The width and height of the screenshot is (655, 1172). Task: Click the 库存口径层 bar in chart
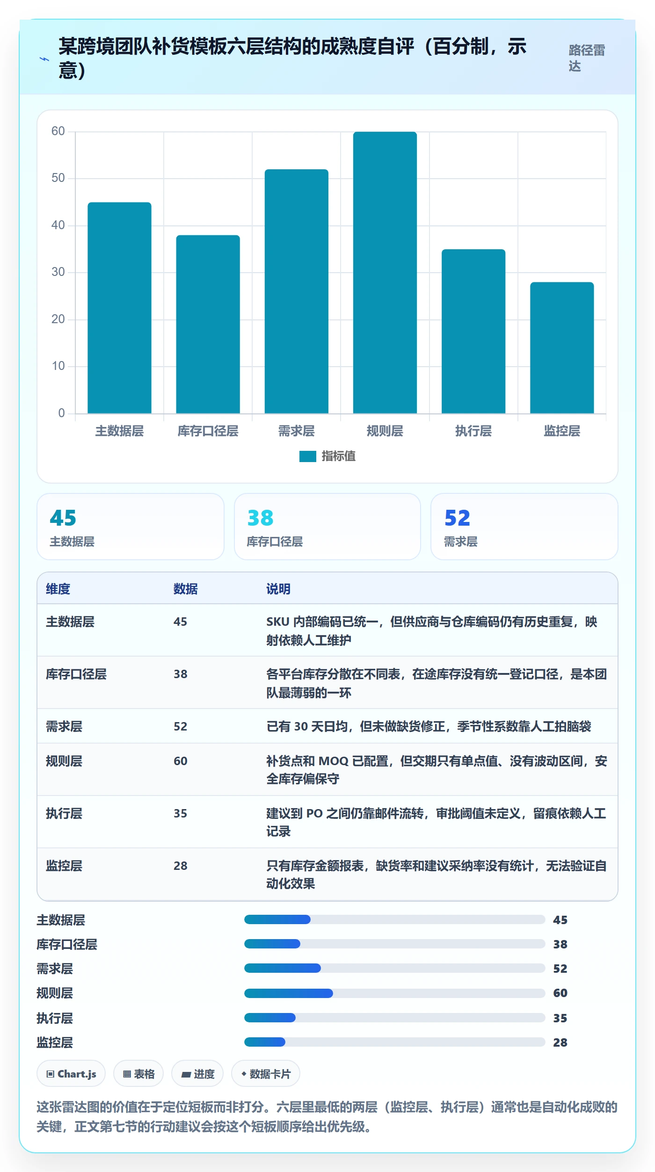point(208,324)
